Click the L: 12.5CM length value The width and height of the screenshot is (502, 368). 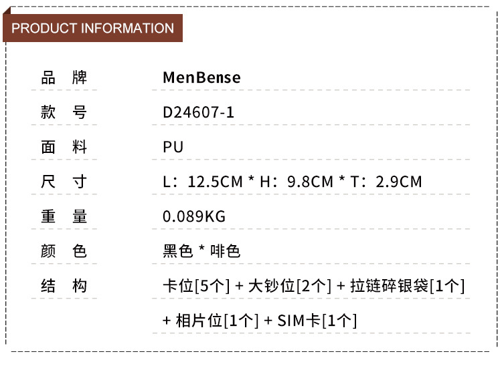(197, 182)
